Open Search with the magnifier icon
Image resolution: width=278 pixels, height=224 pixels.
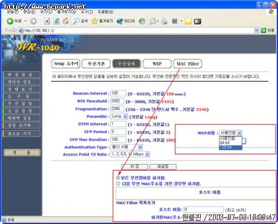pyautogui.click(x=76, y=21)
